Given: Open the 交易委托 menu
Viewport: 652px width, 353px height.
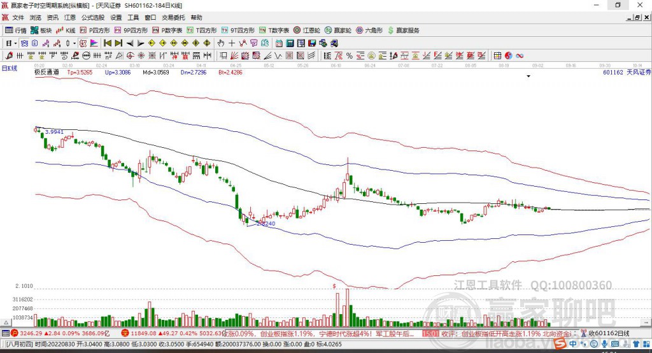Looking at the screenshot, I should (x=173, y=17).
